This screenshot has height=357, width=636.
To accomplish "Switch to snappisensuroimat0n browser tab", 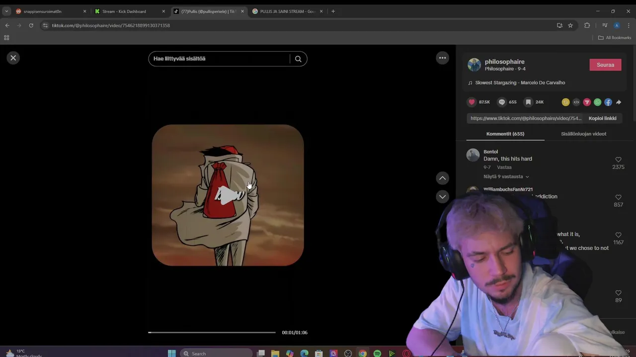I will click(51, 11).
